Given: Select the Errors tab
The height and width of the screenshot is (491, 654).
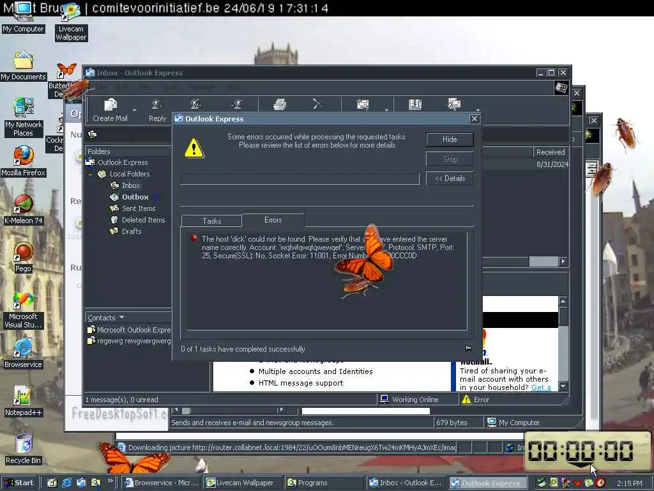Looking at the screenshot, I should (x=273, y=220).
